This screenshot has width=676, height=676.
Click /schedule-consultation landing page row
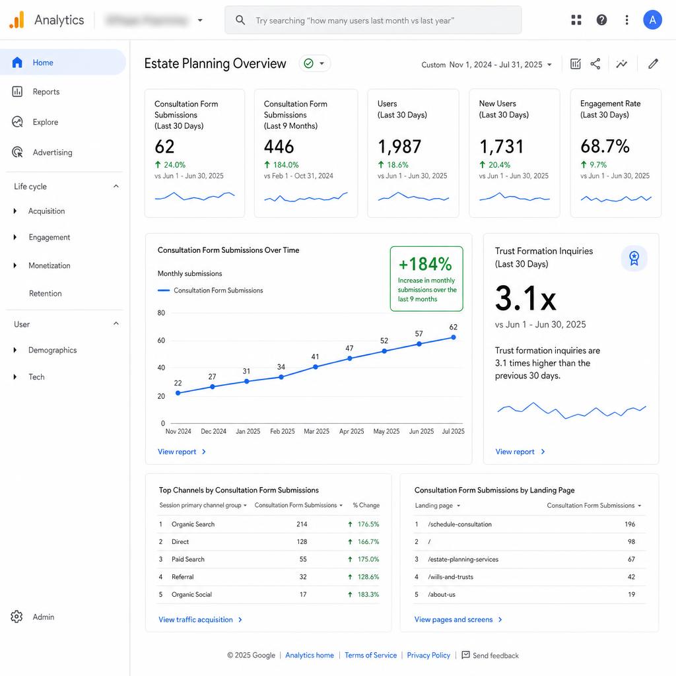530,524
